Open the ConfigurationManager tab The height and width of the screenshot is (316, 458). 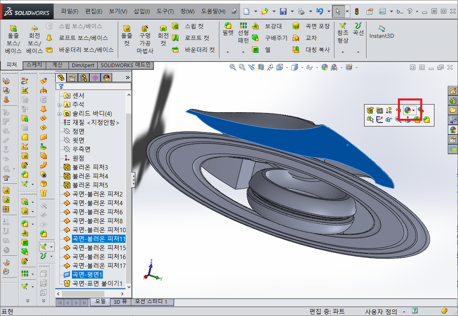[84, 77]
